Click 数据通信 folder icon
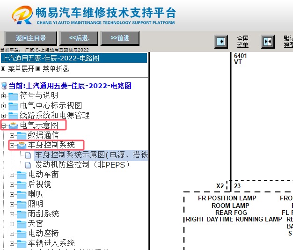Viewport: 293px width, 250px height. (x=22, y=136)
